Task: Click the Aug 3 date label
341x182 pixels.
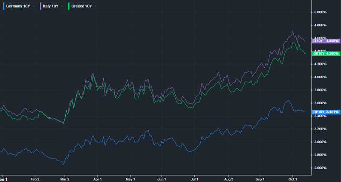Action: pos(229,179)
